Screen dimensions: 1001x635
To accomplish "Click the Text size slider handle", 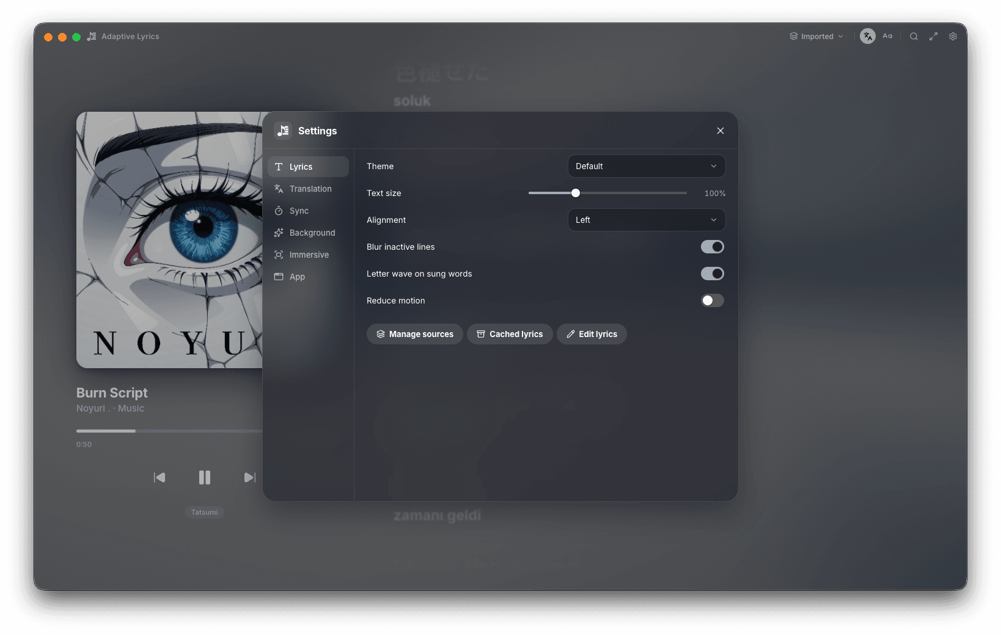I will coord(576,193).
